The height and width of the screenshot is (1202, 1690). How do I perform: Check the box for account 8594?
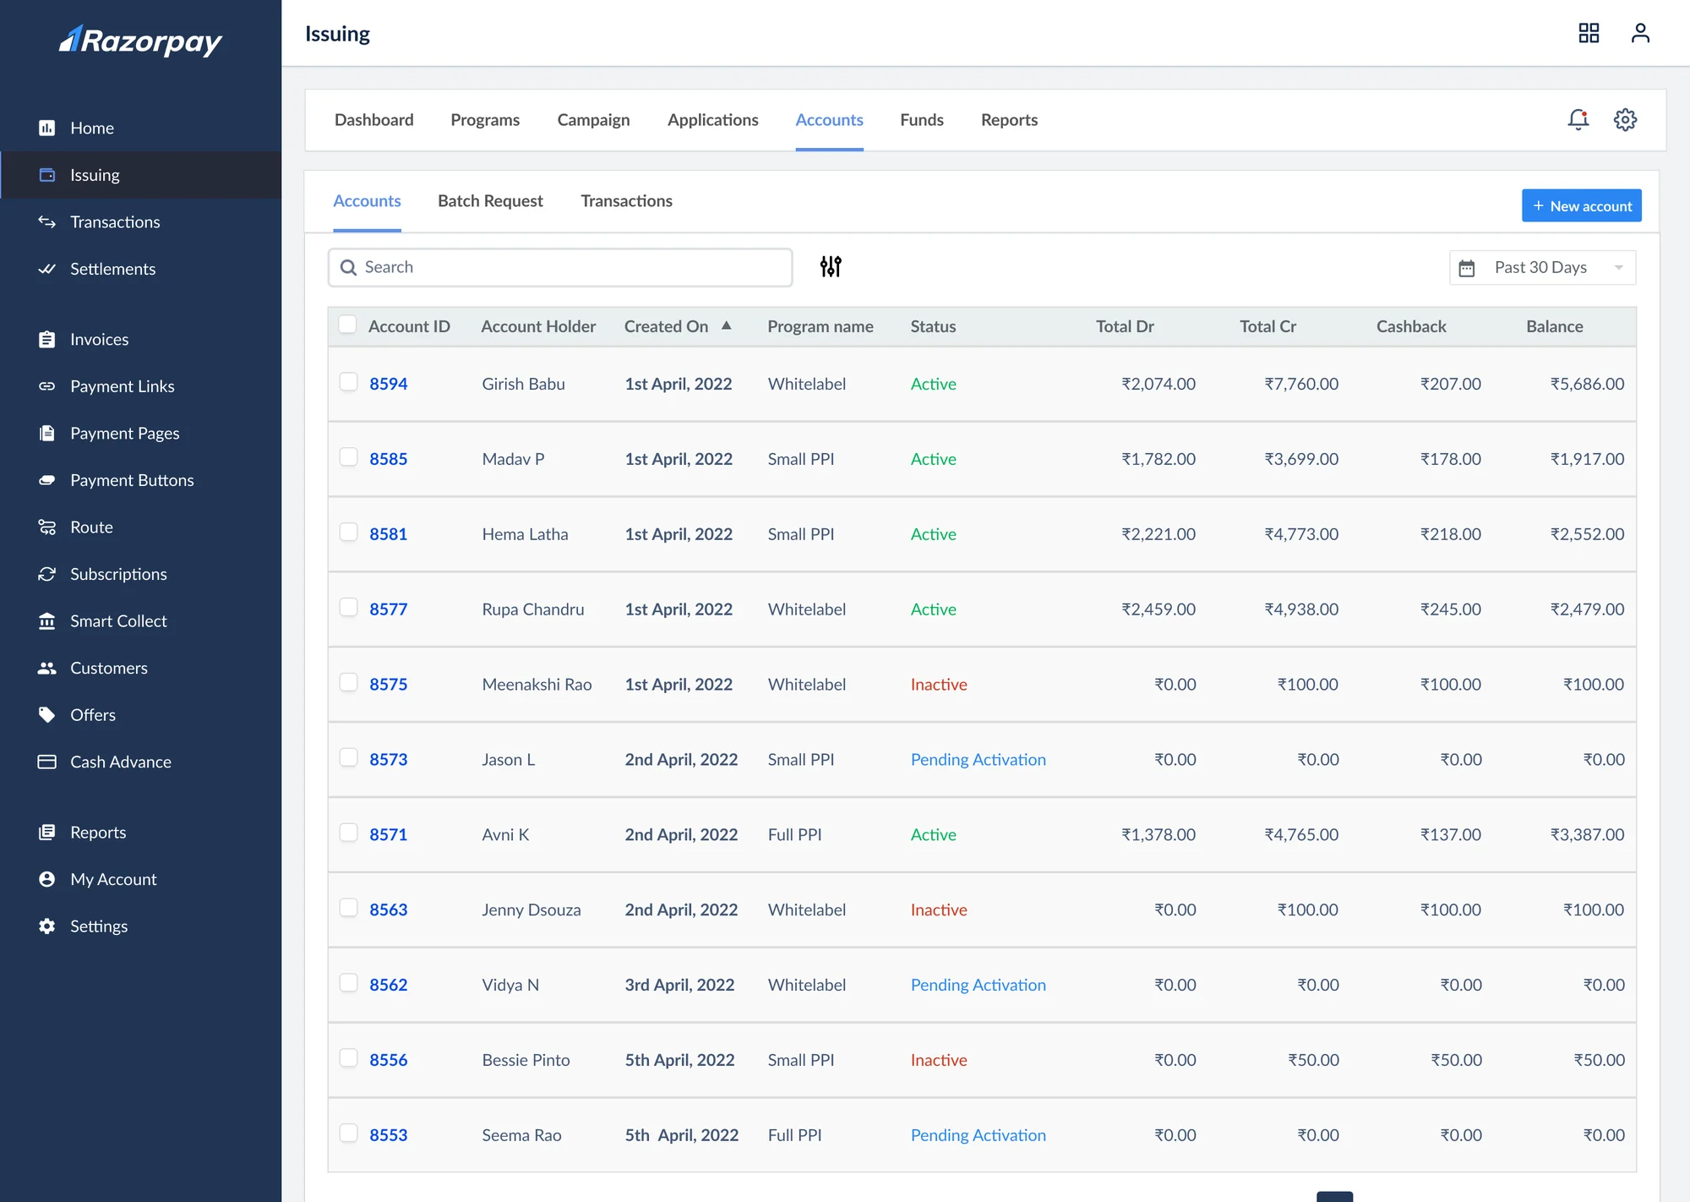pos(348,382)
